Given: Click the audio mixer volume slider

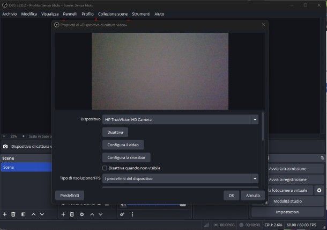Looking at the screenshot, I should pos(157,205).
